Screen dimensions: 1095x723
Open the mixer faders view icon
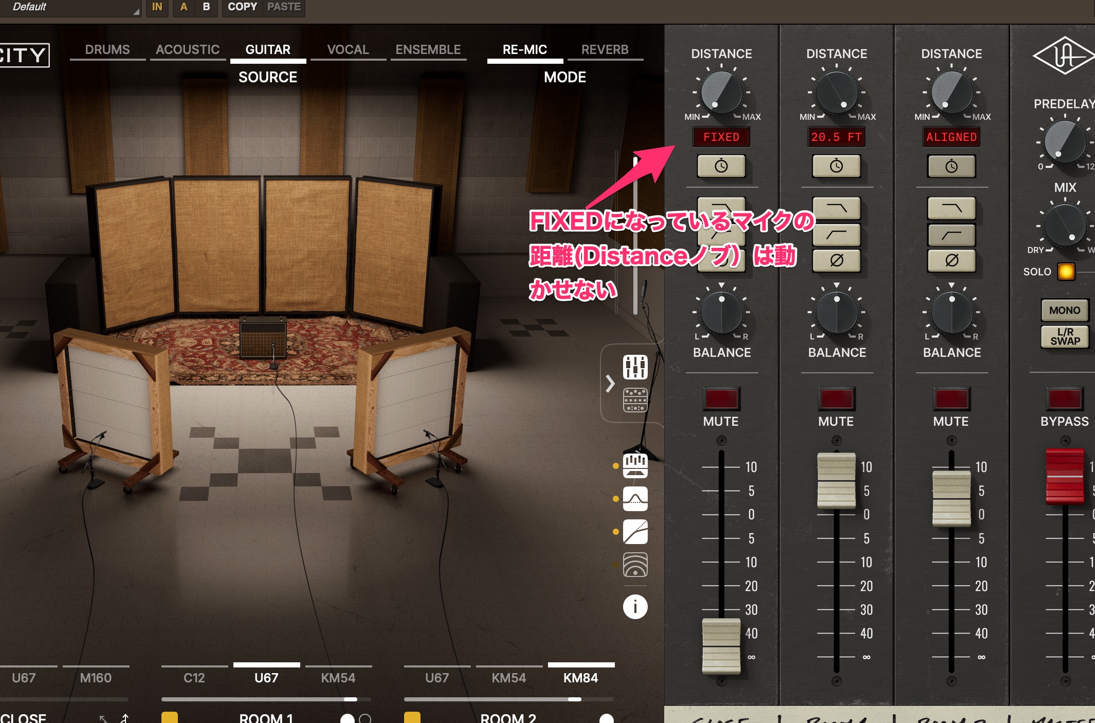635,367
